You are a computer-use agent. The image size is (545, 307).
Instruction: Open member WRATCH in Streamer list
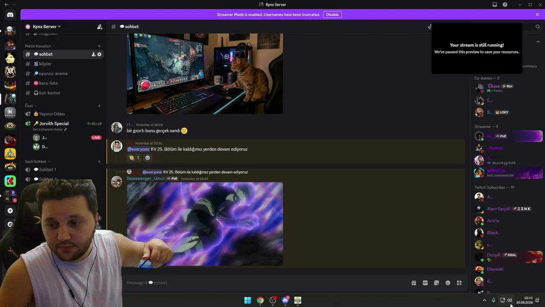point(508,173)
